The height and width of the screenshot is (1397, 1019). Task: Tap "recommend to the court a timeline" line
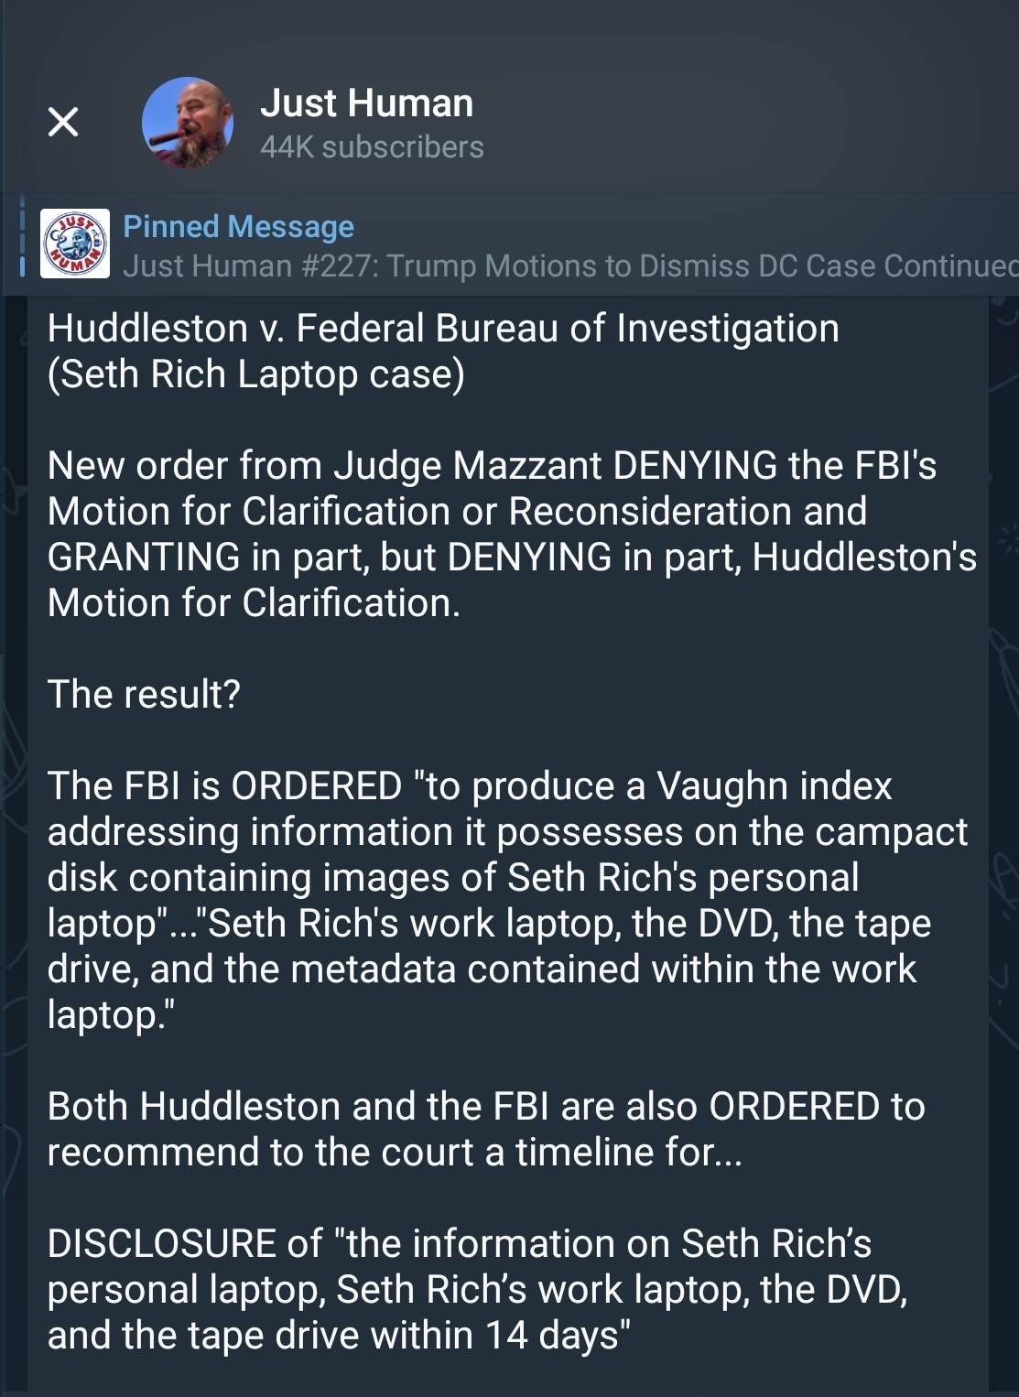click(x=395, y=1152)
